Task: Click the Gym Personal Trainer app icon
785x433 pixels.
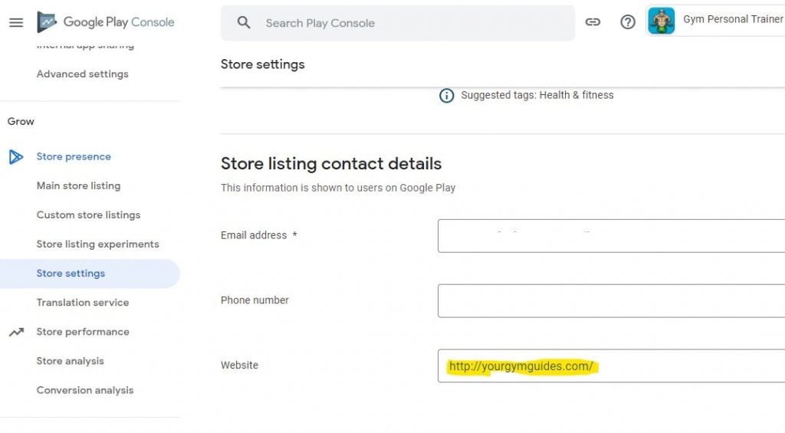Action: point(661,21)
